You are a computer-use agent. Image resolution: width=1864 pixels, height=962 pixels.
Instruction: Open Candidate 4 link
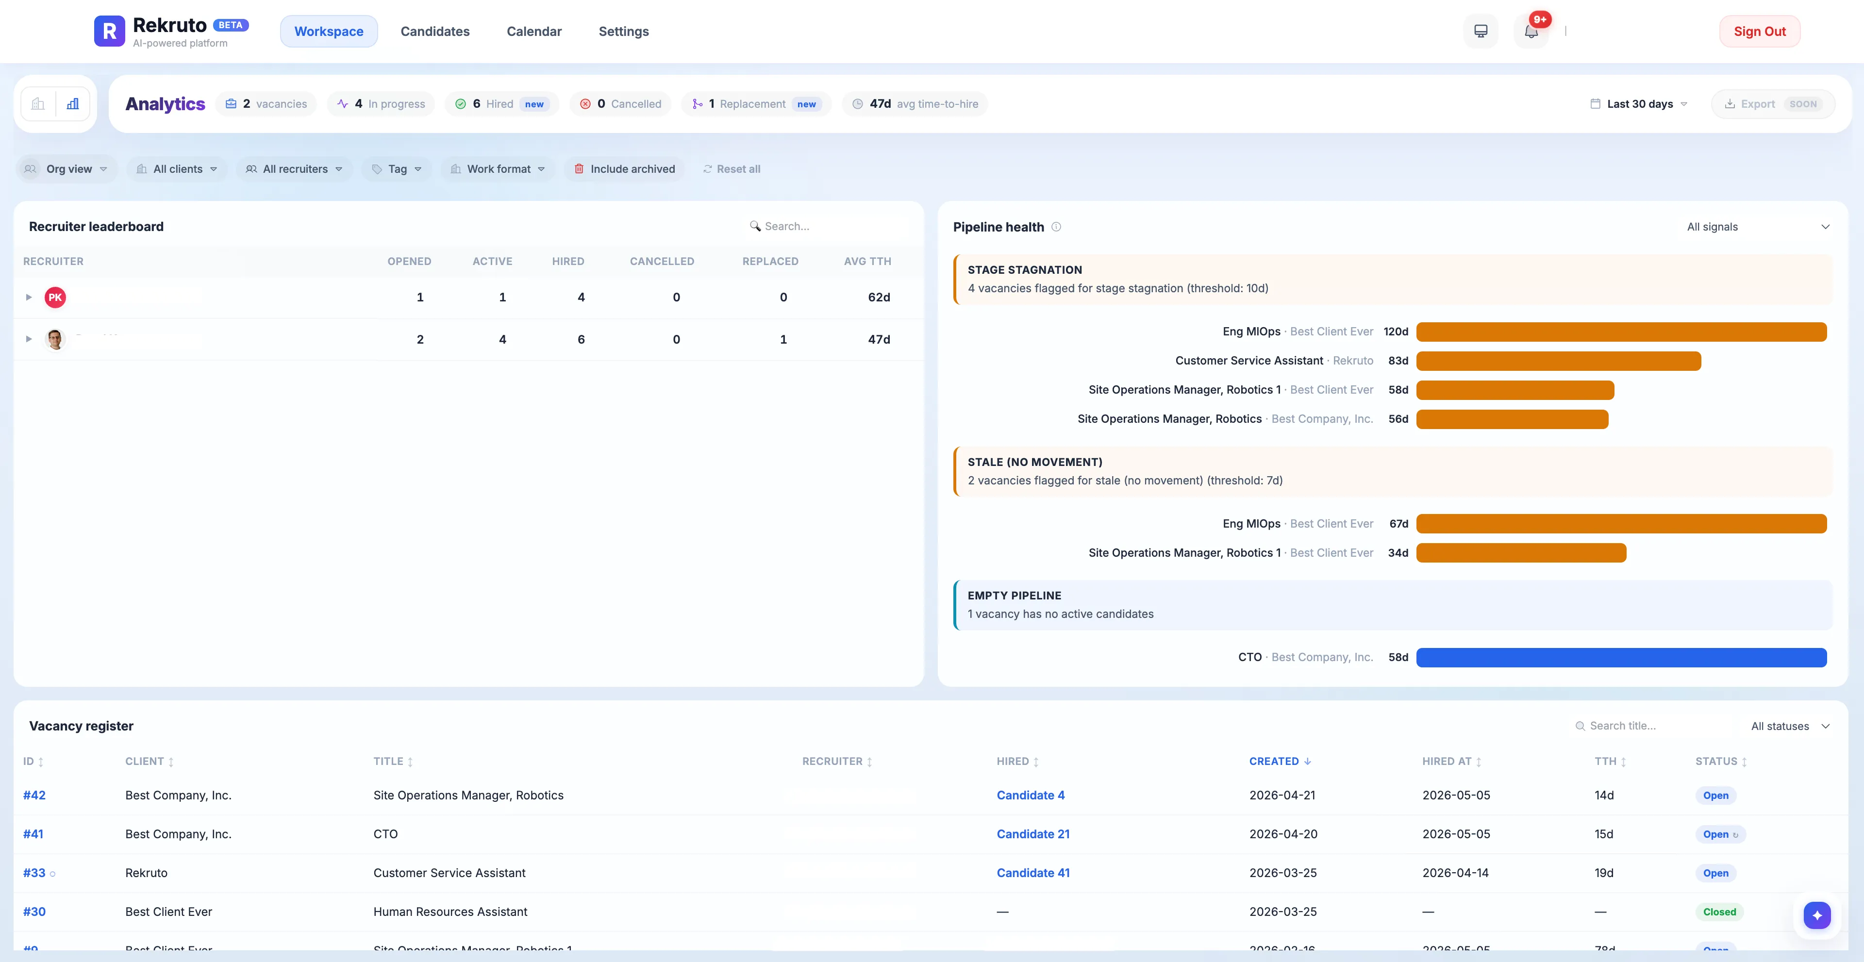click(1031, 795)
